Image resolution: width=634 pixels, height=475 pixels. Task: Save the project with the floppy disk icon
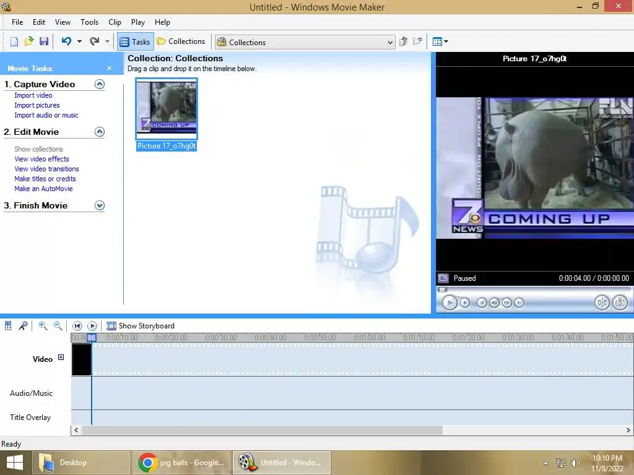point(44,41)
